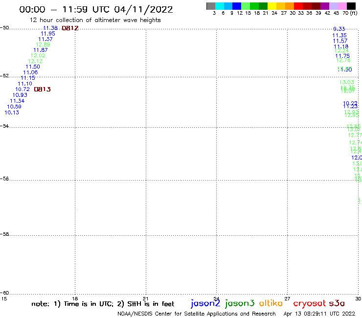Select green wave height value 12.02
The height and width of the screenshot is (318, 362).
38,55
